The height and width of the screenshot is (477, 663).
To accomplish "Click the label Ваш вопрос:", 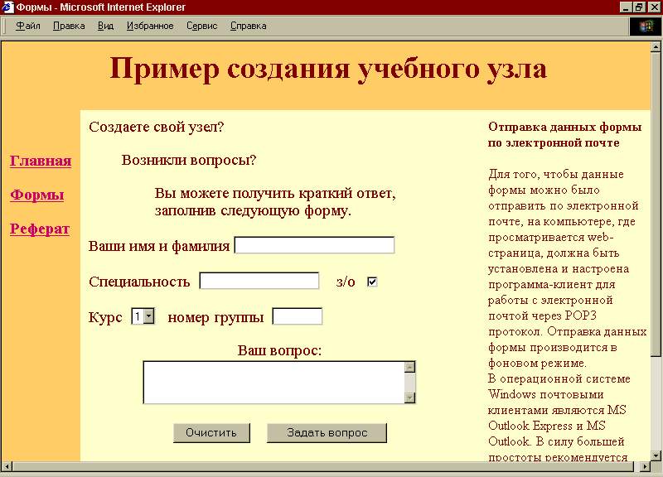I will coord(279,350).
